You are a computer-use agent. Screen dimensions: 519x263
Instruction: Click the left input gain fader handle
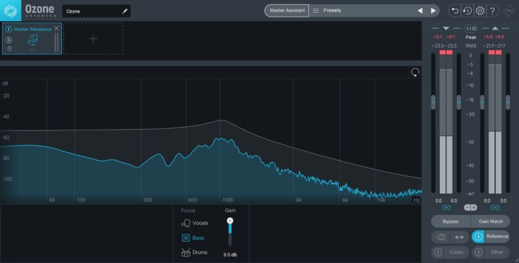click(x=433, y=102)
